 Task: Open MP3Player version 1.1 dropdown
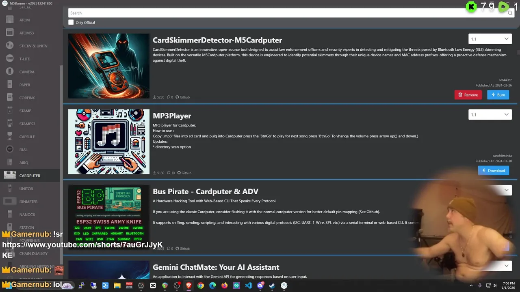490,114
